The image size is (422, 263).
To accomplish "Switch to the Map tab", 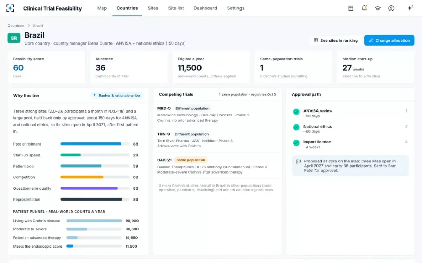I will (x=102, y=8).
